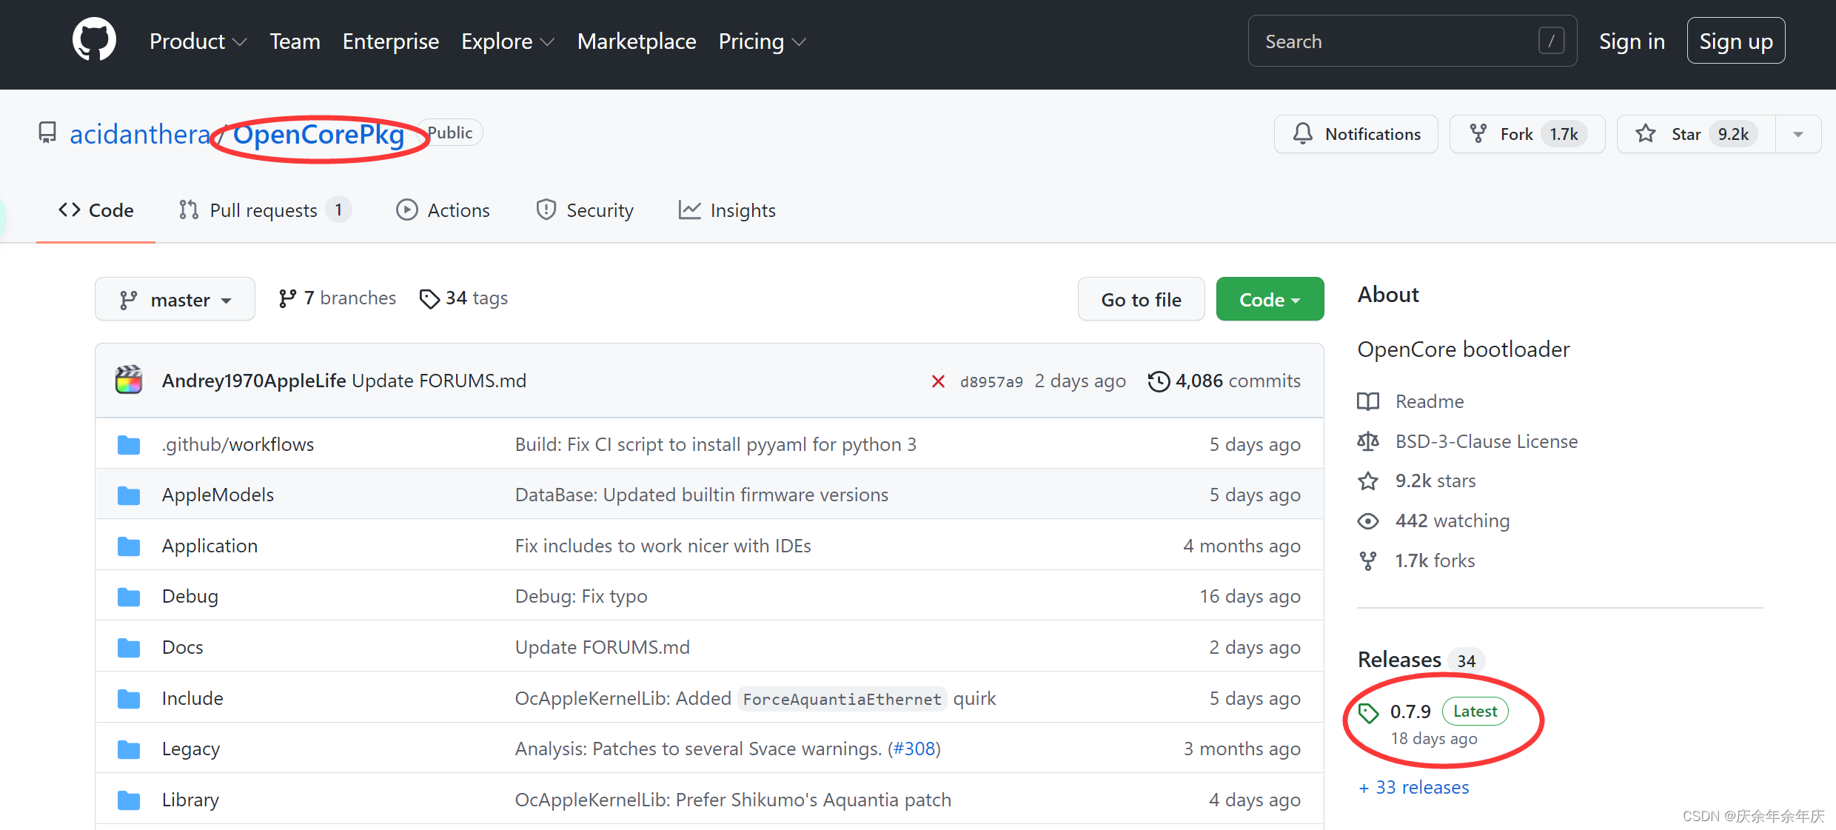Click the AppleModels folder icon
Viewport: 1836px width, 830px height.
point(129,495)
